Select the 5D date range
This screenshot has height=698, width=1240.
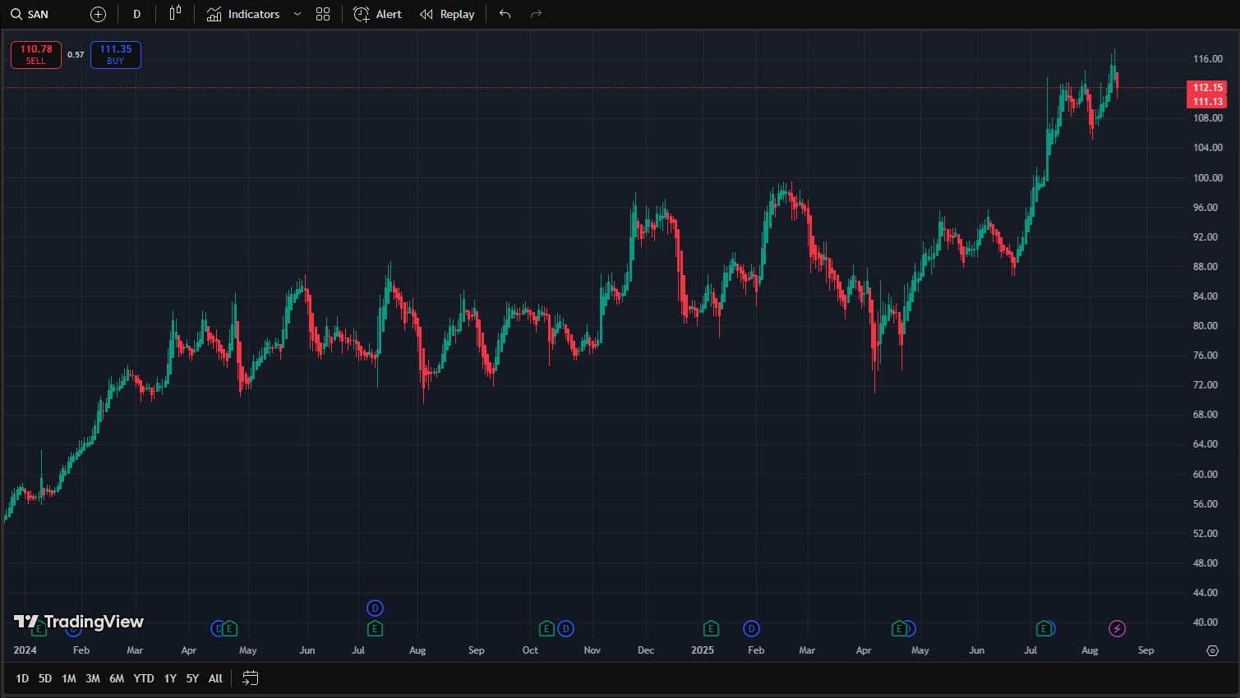[45, 678]
